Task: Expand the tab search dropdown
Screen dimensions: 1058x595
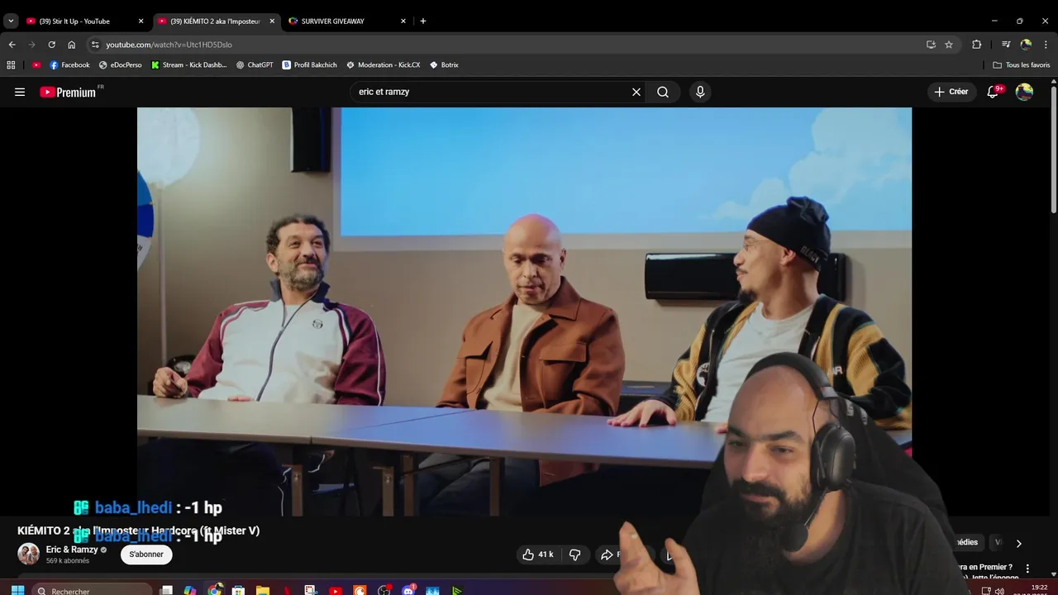Action: tap(11, 21)
